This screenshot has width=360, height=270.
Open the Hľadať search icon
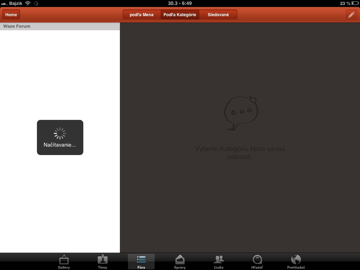click(x=257, y=260)
